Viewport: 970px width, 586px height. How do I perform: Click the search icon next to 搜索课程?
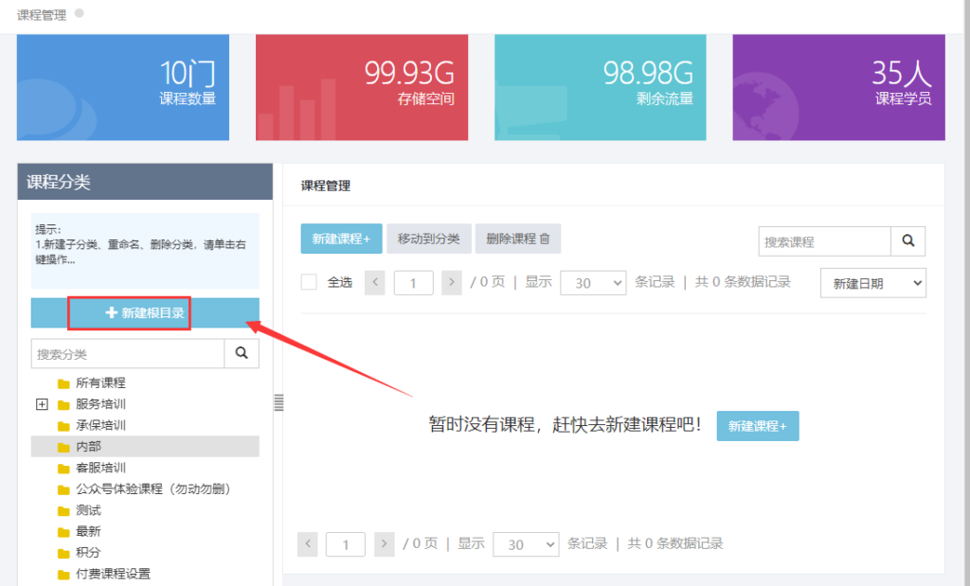pyautogui.click(x=907, y=240)
